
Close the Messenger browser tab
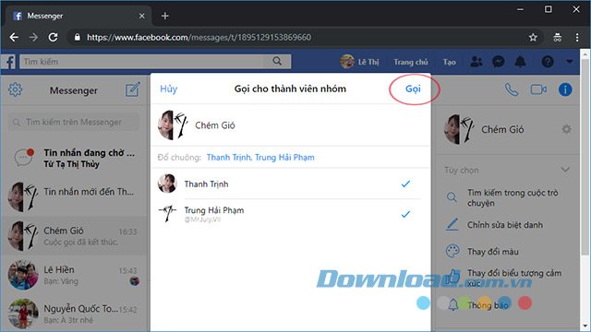[141, 16]
